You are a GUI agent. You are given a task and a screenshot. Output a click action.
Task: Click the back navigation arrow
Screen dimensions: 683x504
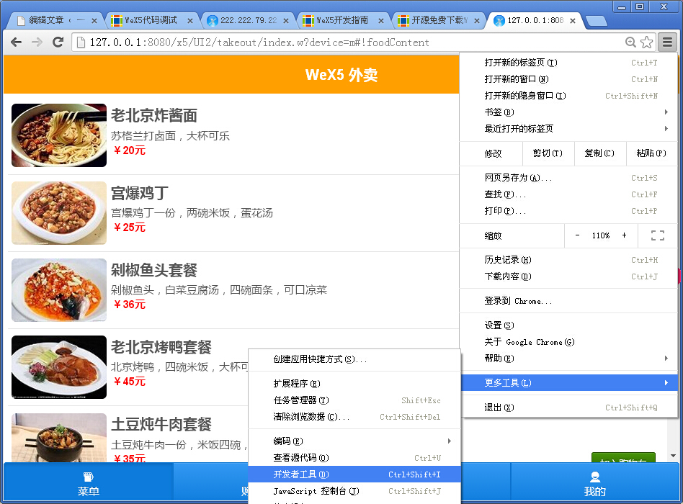tap(16, 42)
